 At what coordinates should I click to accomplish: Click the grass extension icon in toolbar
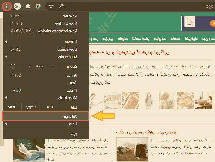17,6
